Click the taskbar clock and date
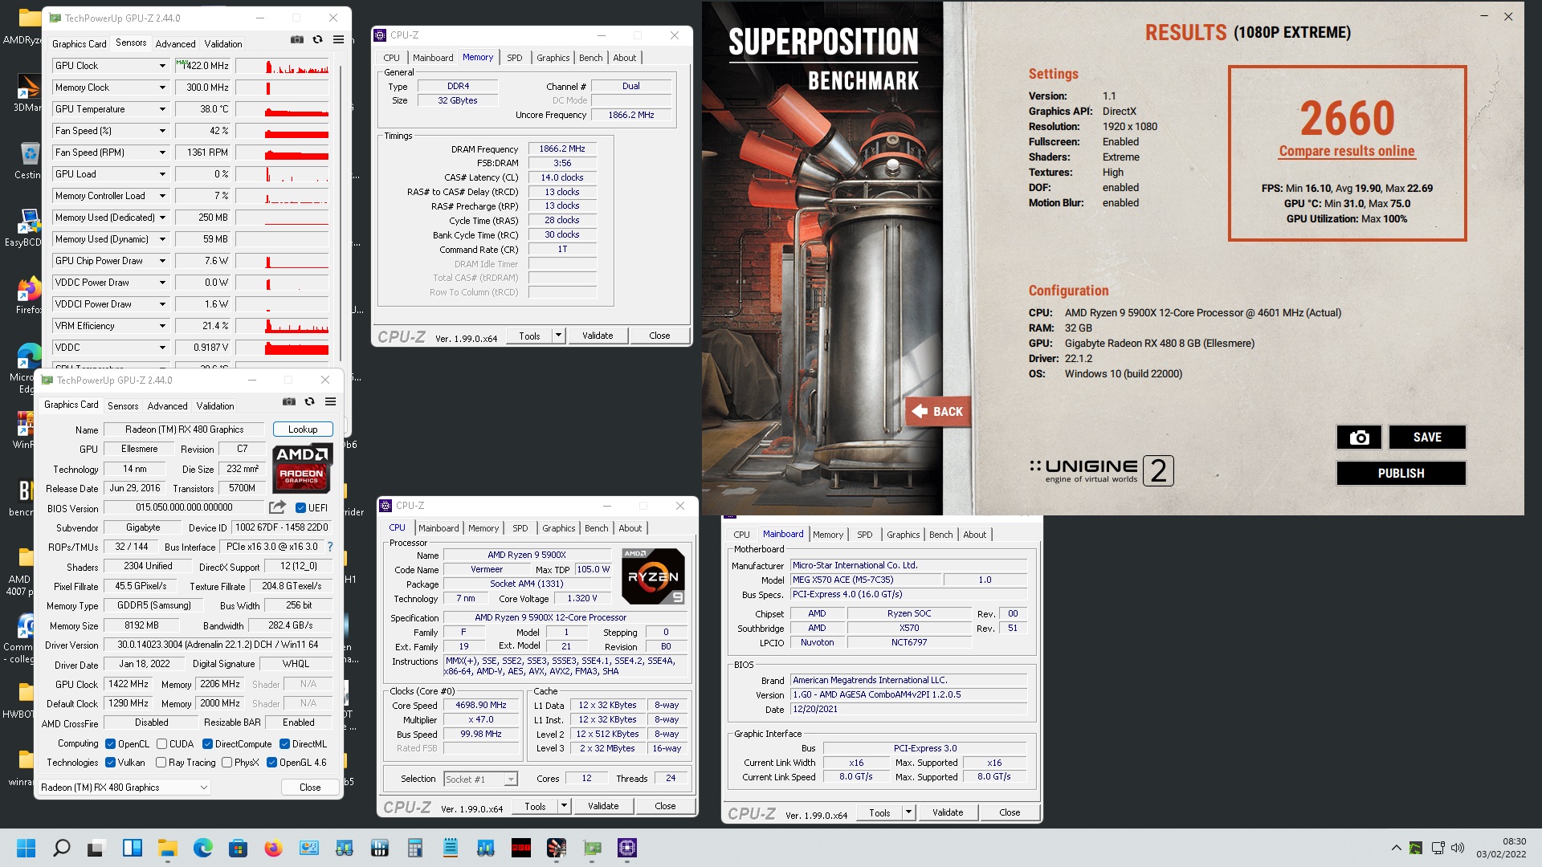The height and width of the screenshot is (867, 1542). [x=1501, y=848]
